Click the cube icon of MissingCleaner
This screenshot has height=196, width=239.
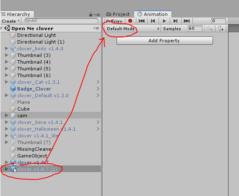13,149
